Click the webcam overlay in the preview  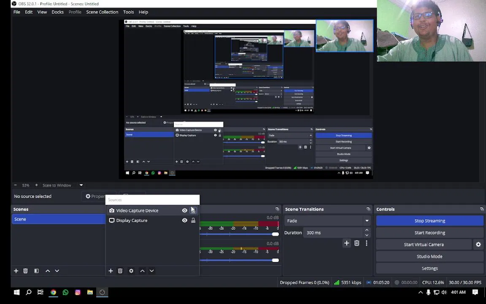pyautogui.click(x=344, y=35)
